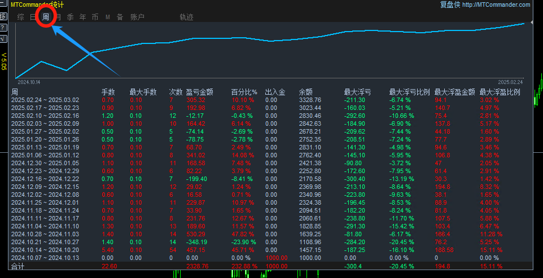Click the 轨迹 trajectory button
The height and width of the screenshot is (278, 543).
[186, 17]
